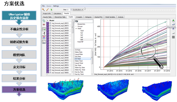
Task: Switch to the Project Info tab
Action: [x=47, y=13]
